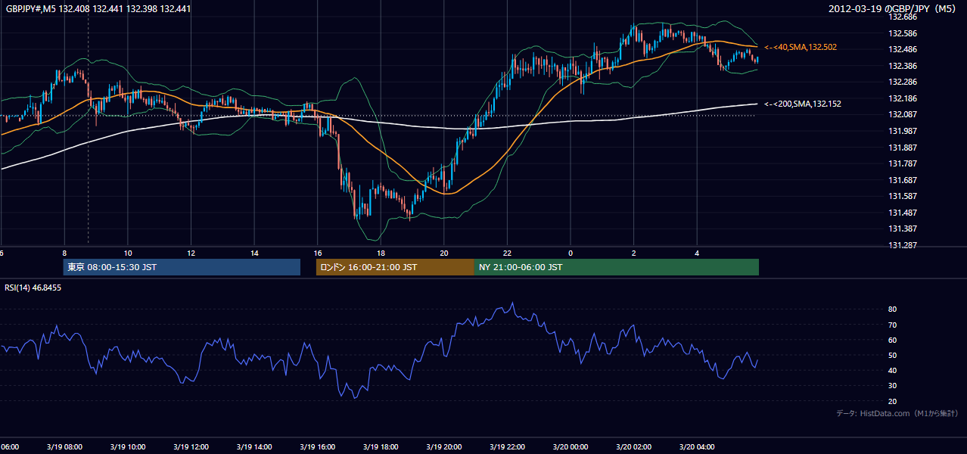Click hour mark 16 on the price chart axis
The height and width of the screenshot is (454, 967).
coord(318,253)
